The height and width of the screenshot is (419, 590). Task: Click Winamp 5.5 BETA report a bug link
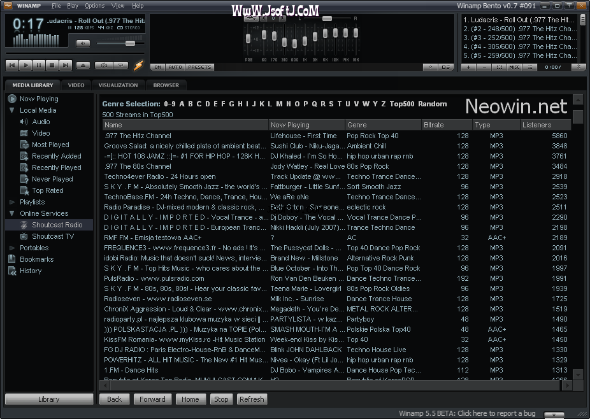pyautogui.click(x=467, y=413)
